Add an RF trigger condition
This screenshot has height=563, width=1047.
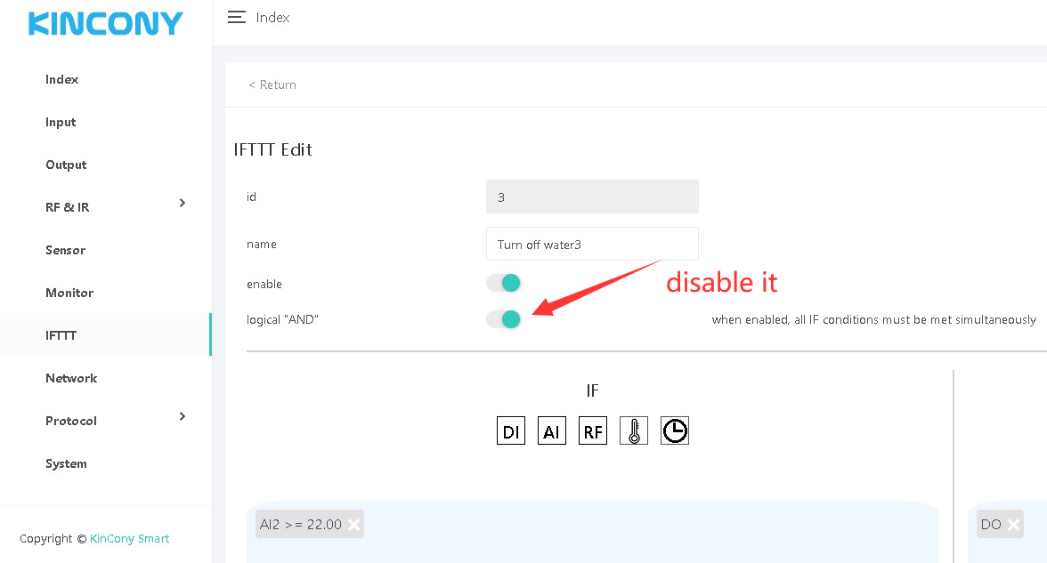[x=593, y=431]
